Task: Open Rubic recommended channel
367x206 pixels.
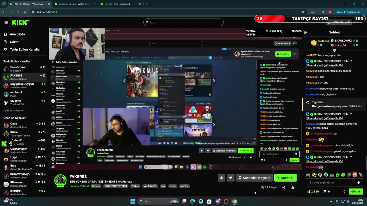Action: click(24, 134)
